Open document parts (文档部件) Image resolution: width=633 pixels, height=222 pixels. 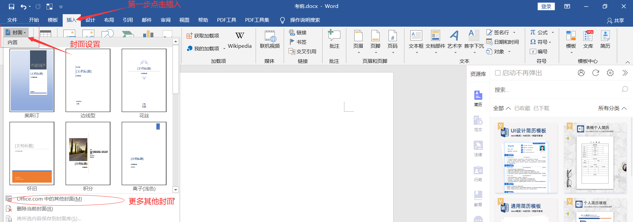435,42
